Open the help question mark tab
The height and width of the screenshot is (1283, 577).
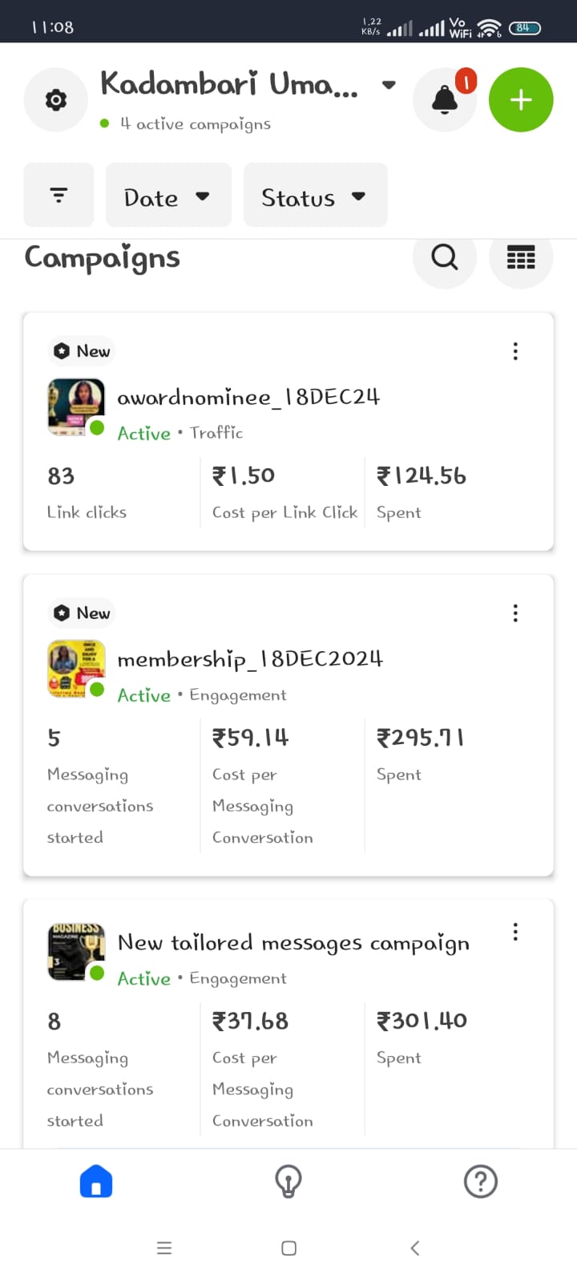click(481, 1181)
